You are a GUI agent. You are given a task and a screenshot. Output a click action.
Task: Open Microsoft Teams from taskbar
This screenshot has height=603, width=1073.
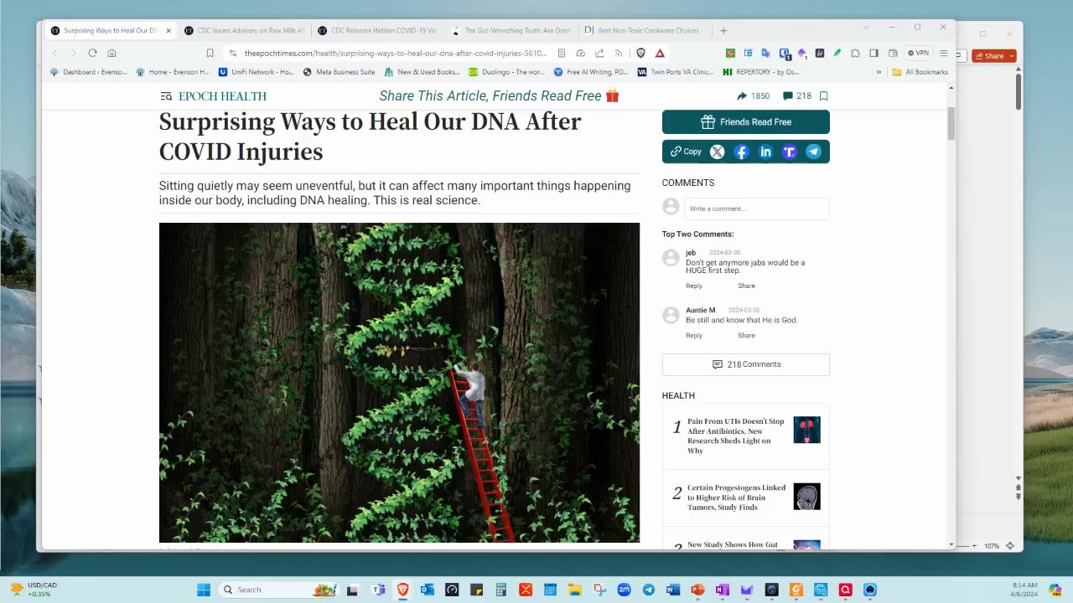(378, 590)
